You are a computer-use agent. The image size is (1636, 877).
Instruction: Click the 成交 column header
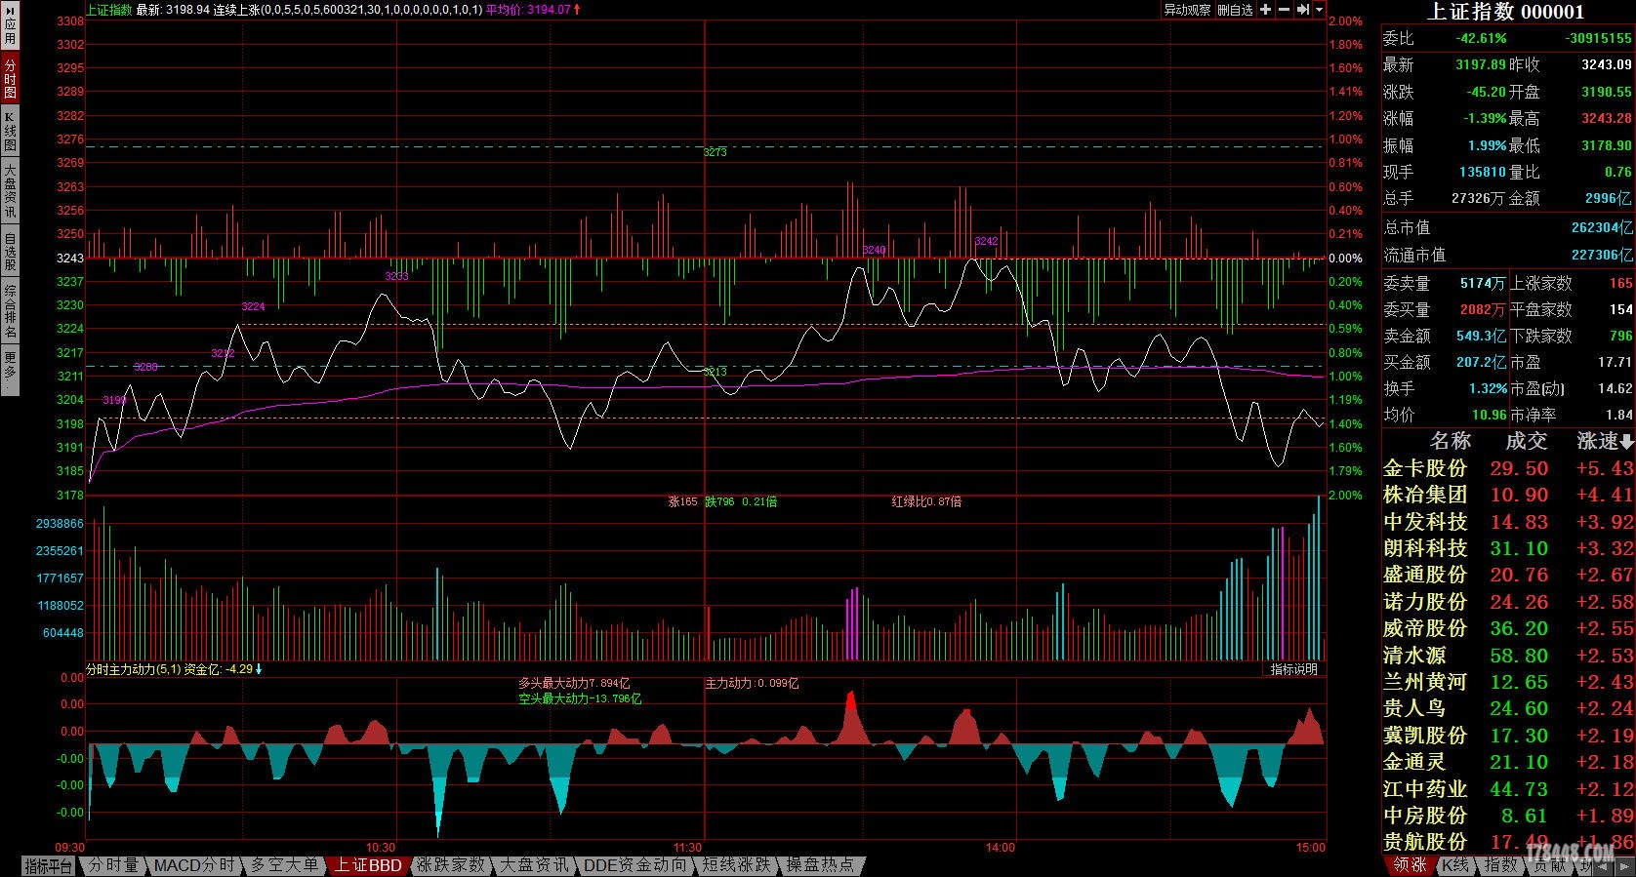[x=1526, y=441]
